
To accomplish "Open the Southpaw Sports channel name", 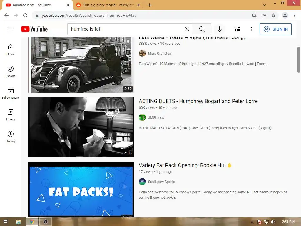I will 161,182.
